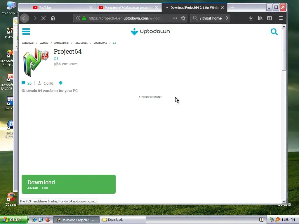Click the pj64-emu.com developer link
The height and width of the screenshot is (224, 299).
point(66,64)
